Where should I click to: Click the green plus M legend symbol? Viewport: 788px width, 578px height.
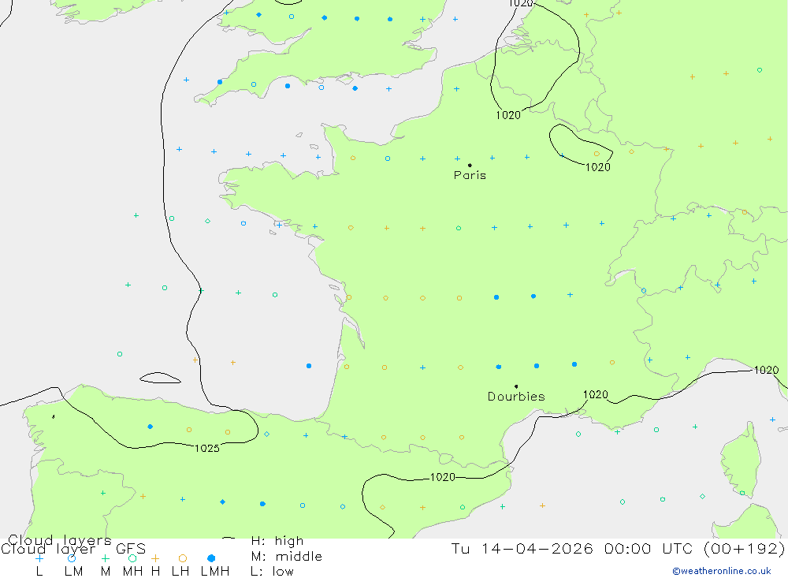pyautogui.click(x=105, y=558)
